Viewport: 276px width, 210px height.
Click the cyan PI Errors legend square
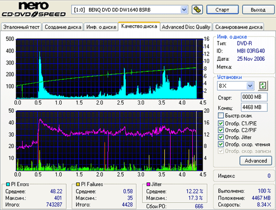[x=5, y=184]
